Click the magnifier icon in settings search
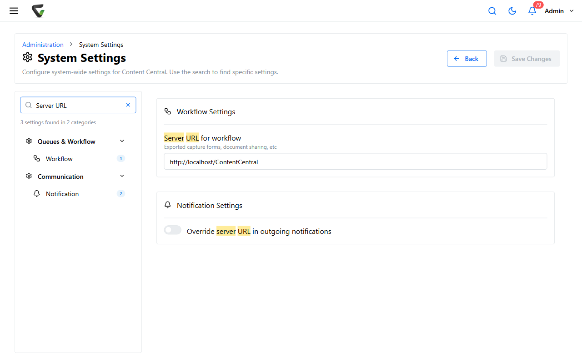Image resolution: width=582 pixels, height=364 pixels. click(29, 105)
